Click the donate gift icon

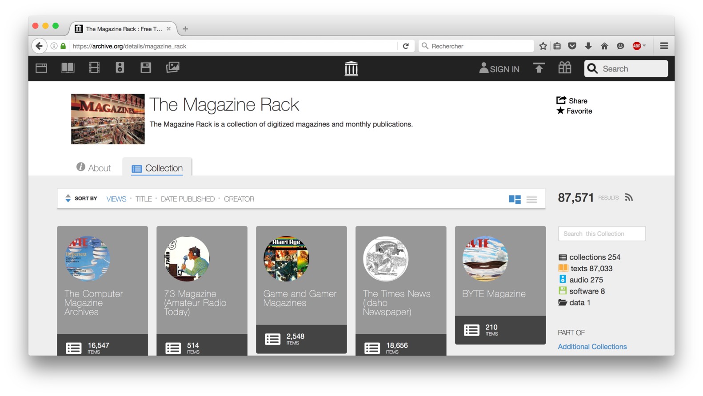coord(565,68)
